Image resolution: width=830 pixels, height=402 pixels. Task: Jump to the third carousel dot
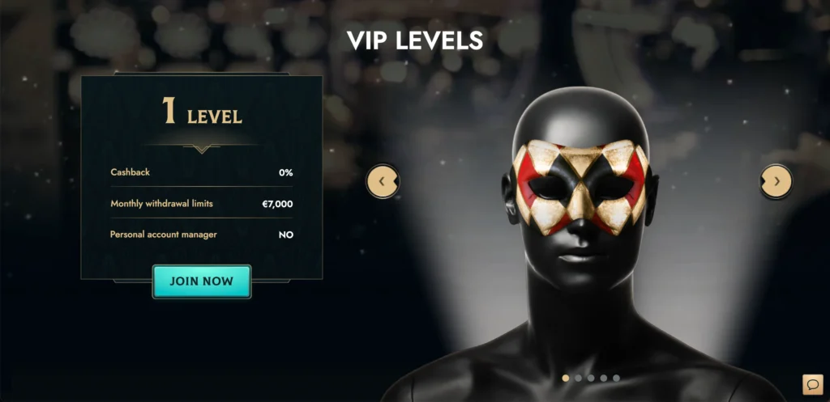(x=591, y=379)
